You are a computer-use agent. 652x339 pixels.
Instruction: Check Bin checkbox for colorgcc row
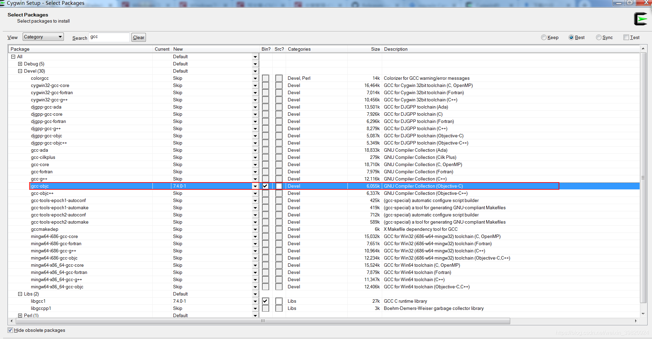265,78
